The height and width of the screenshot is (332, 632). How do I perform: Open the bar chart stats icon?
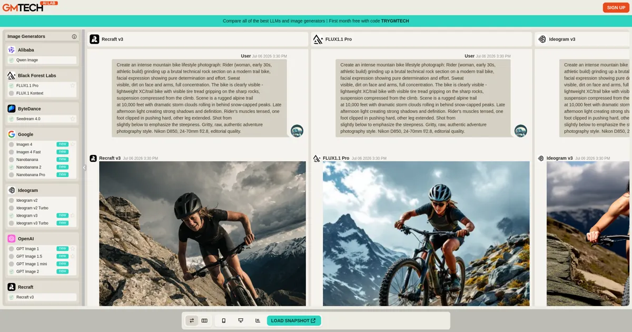[x=258, y=320]
